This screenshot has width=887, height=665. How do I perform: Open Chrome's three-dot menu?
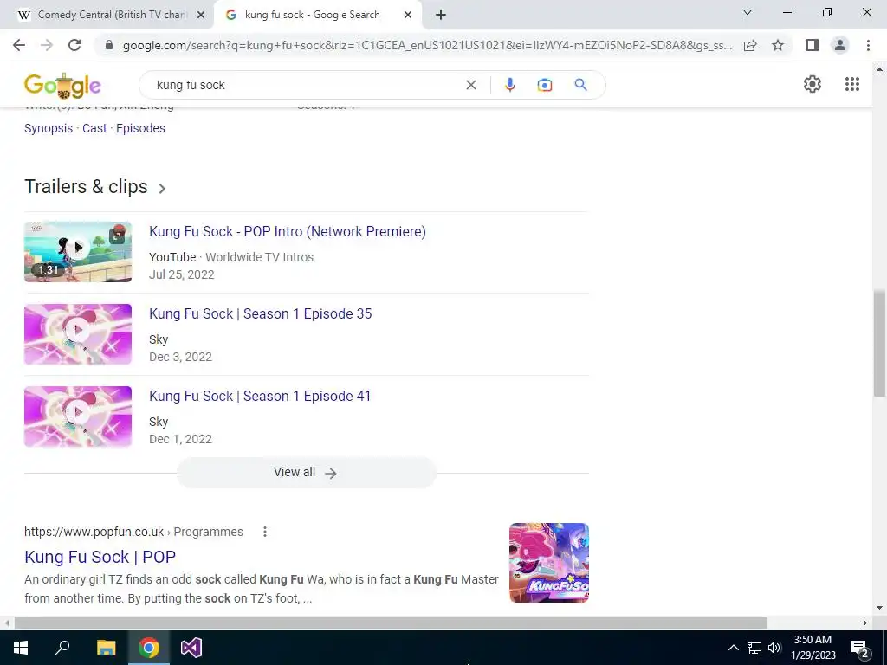868,45
